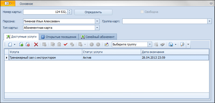
Task: Click the new document icon in toolbar
Action: pos(10,44)
